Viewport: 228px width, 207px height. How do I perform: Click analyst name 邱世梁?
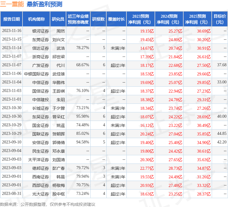tap(59, 57)
